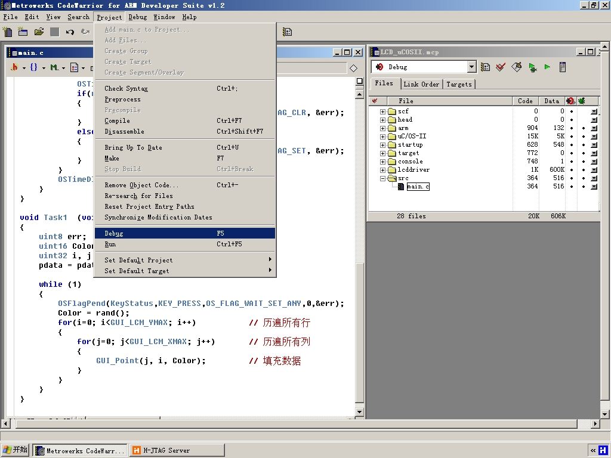Click editor vertical scrollbar down arrow
Screen dimensions: 611x458
[x=360, y=412]
